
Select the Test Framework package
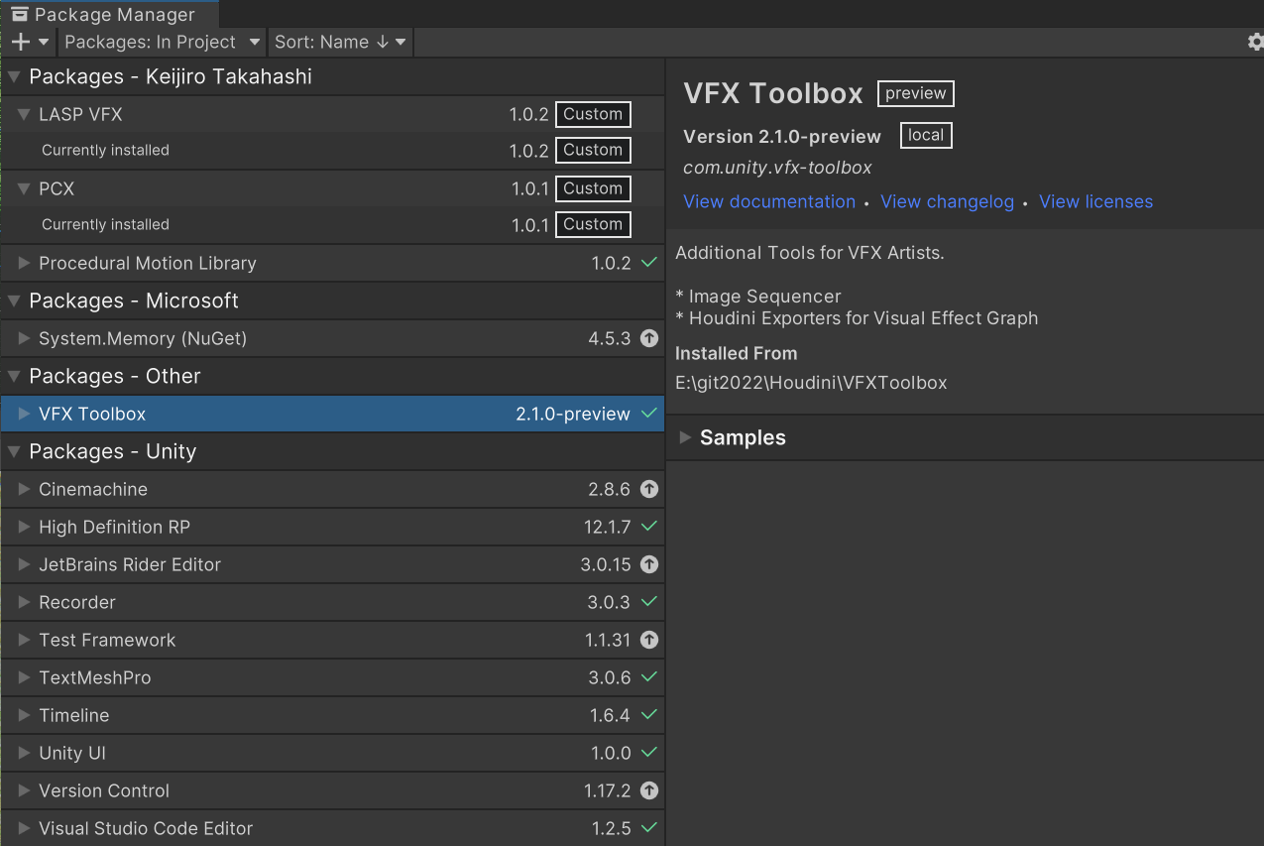pyautogui.click(x=332, y=641)
